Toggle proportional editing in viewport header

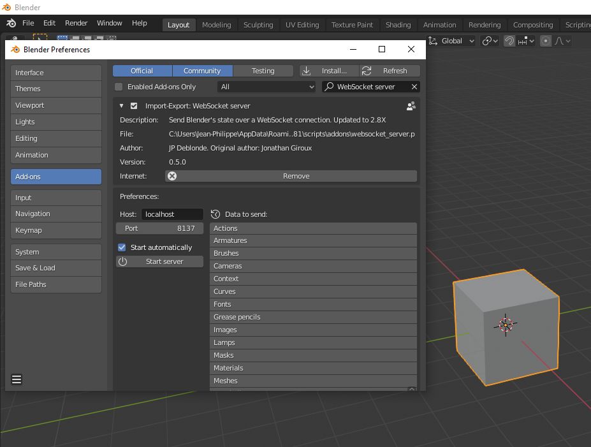[545, 41]
